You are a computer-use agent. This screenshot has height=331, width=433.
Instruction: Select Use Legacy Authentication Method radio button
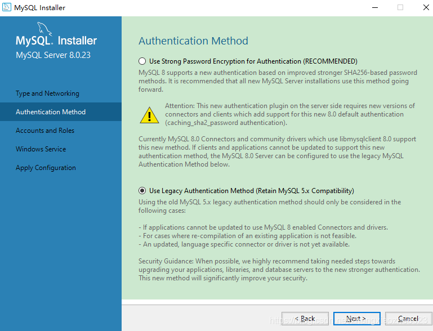(x=142, y=190)
